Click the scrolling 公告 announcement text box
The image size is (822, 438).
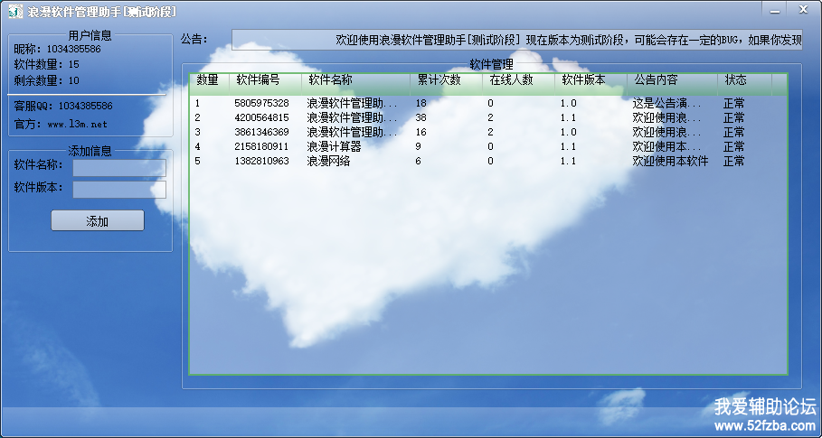(x=516, y=40)
